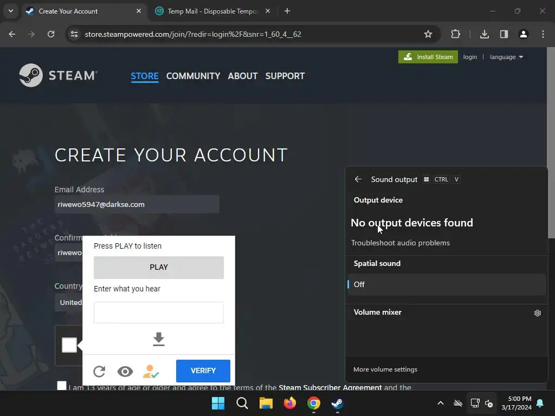Launch Firefox from taskbar
Image resolution: width=555 pixels, height=416 pixels.
289,403
